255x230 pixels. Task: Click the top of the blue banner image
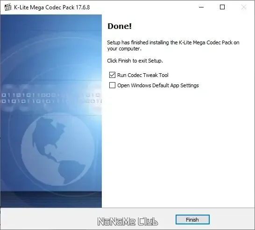click(x=51, y=24)
